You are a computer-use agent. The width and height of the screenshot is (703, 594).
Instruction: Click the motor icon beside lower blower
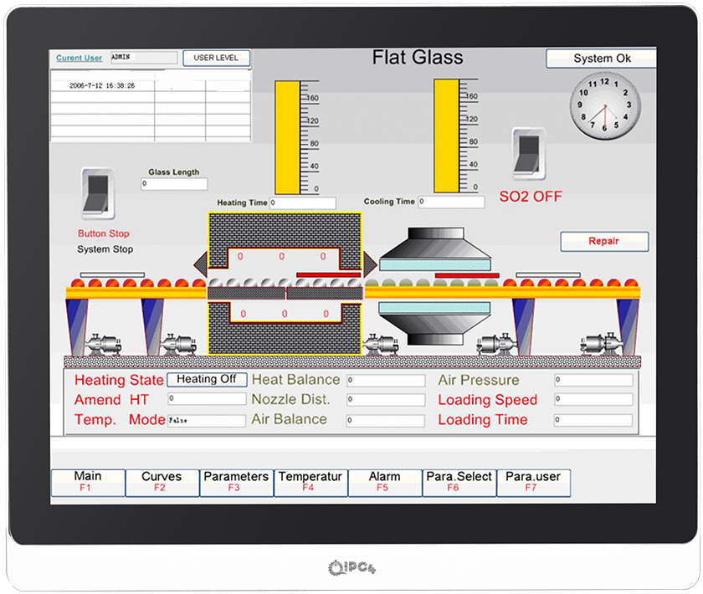coord(495,345)
